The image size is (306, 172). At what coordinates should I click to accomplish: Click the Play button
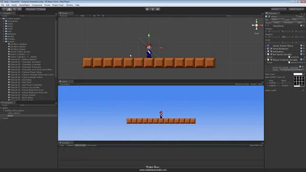(x=147, y=9)
